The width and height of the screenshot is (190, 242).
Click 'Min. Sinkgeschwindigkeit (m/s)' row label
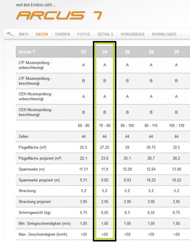click(x=45, y=223)
